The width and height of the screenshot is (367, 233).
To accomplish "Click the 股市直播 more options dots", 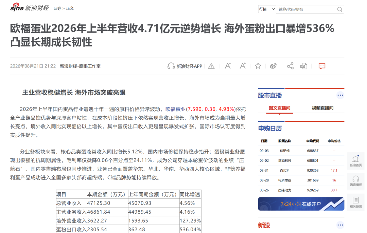I will [x=340, y=95].
